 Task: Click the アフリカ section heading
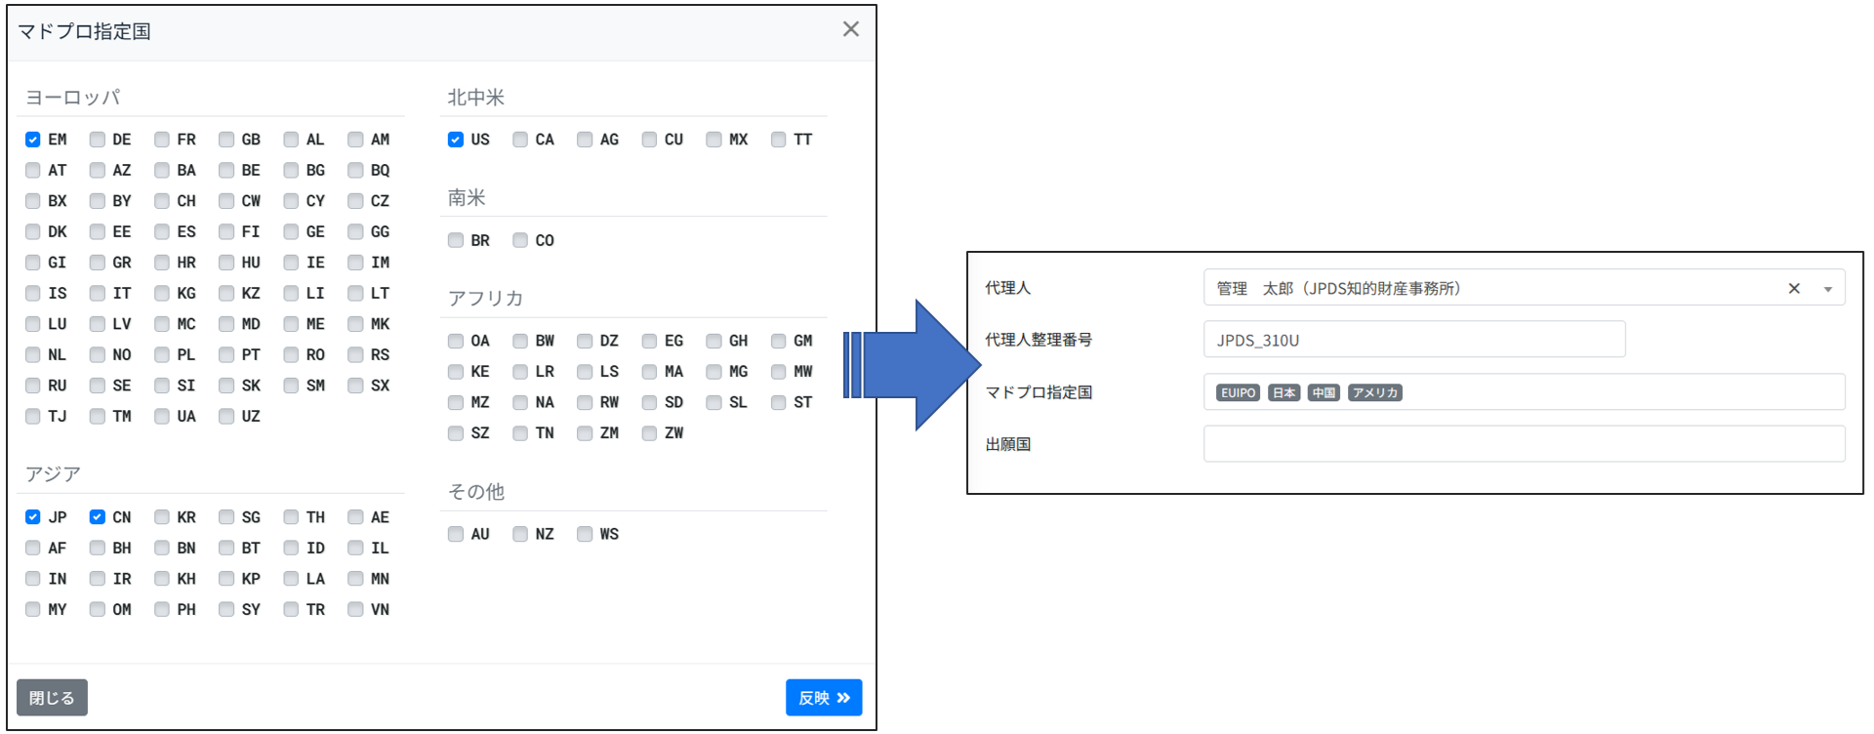click(485, 298)
